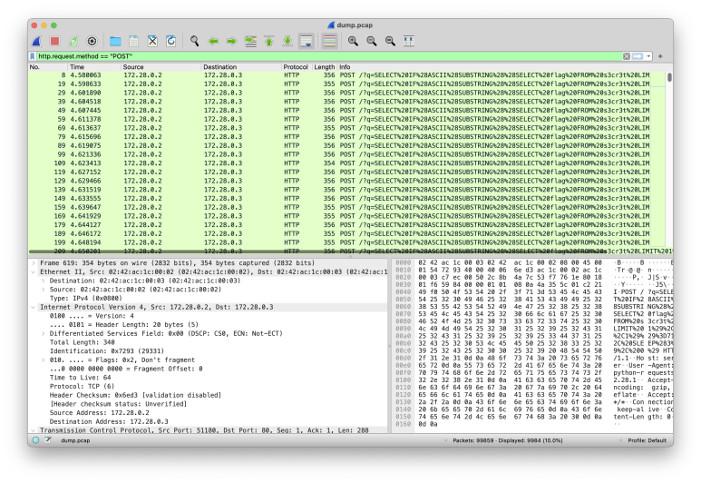The width and height of the screenshot is (701, 483).
Task: Clear the display filter
Action: (x=627, y=56)
